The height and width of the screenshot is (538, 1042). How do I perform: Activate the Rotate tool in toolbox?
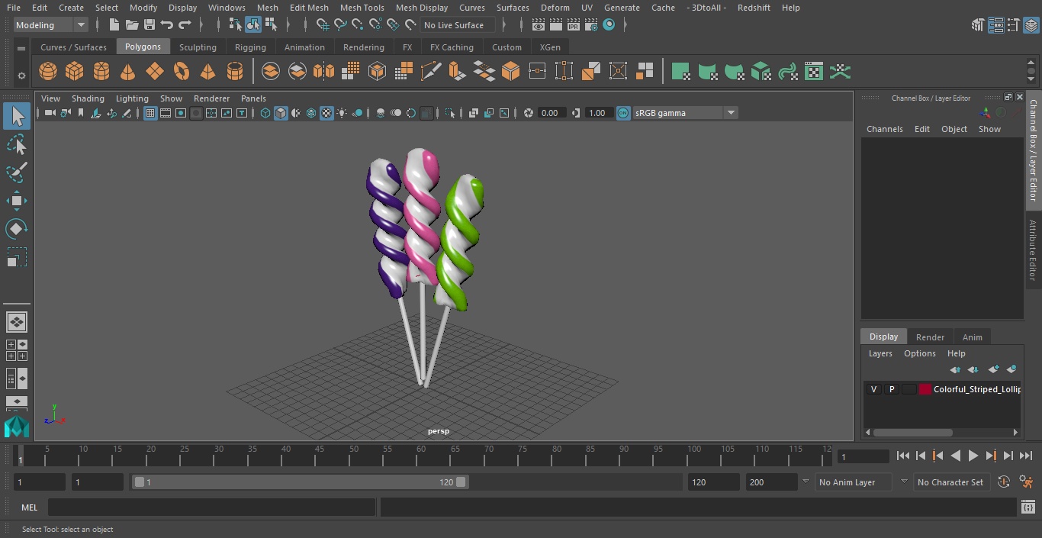(17, 229)
